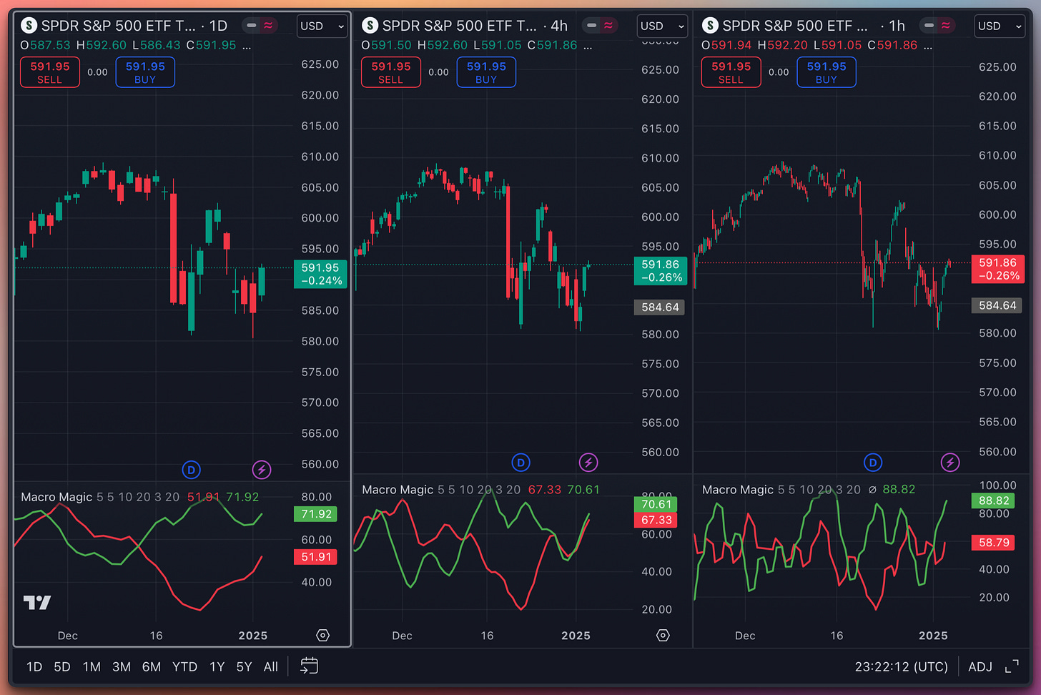The image size is (1041, 695).
Task: Click the green 71.92 indicator value on 1D axis
Action: point(315,514)
